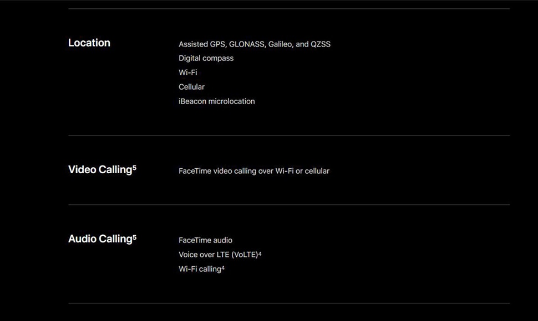Click the Video Calling section heading
The image size is (538, 321).
coord(100,170)
